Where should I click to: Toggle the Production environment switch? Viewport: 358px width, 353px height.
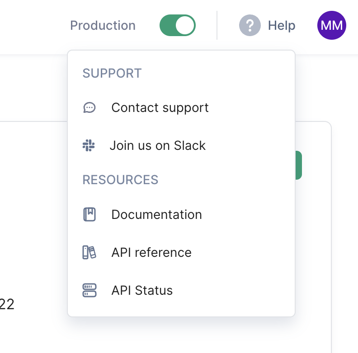[x=177, y=25]
